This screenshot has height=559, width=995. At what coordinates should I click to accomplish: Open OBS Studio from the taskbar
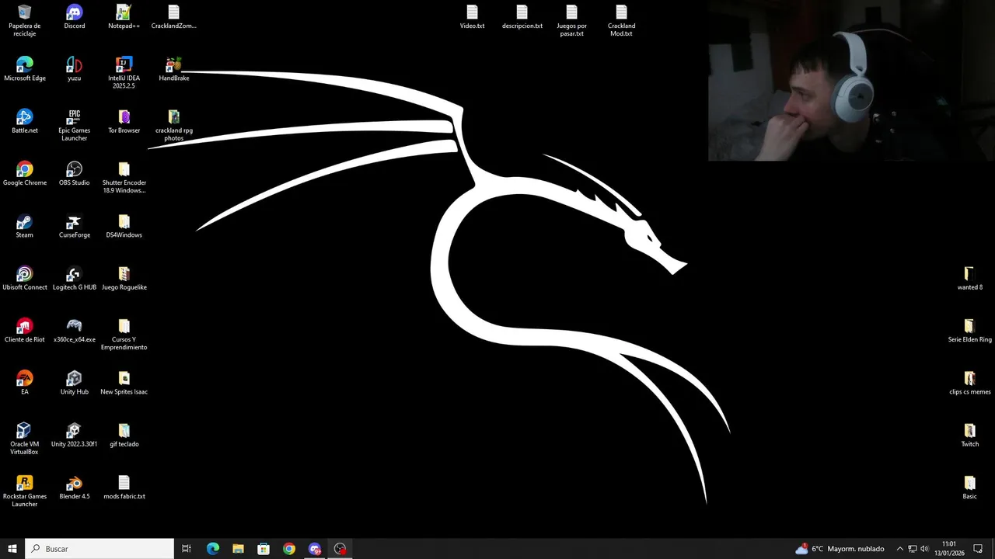click(340, 549)
